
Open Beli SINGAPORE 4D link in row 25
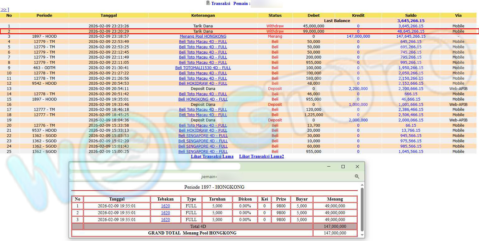(203, 152)
